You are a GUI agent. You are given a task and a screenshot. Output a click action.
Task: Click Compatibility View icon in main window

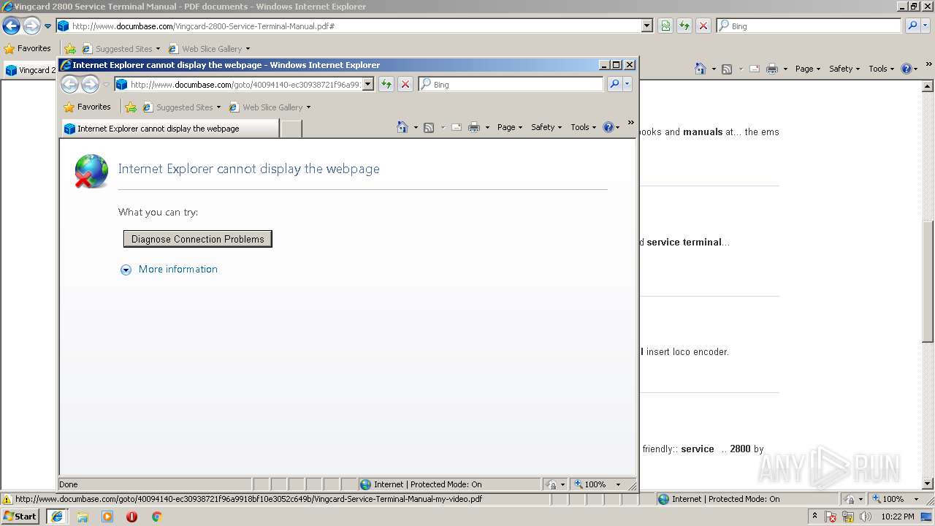[x=665, y=26]
